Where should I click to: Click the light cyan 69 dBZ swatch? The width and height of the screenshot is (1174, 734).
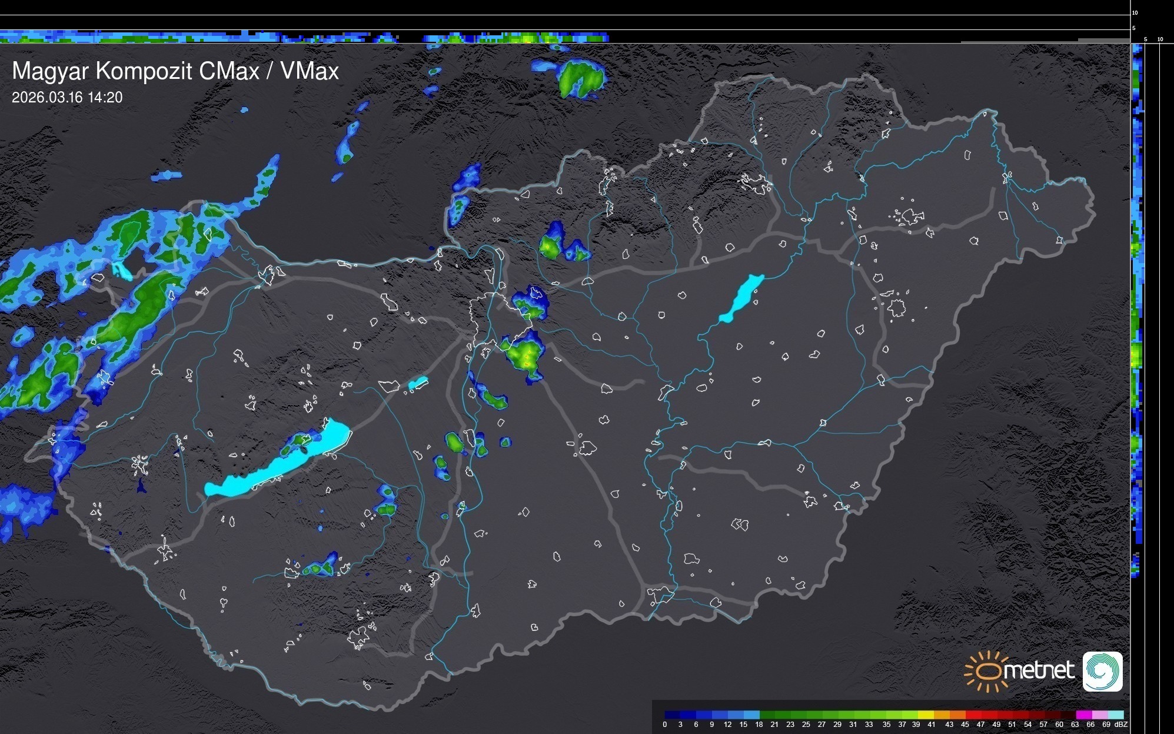[1115, 715]
